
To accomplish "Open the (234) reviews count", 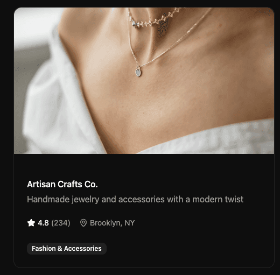I will (61, 223).
